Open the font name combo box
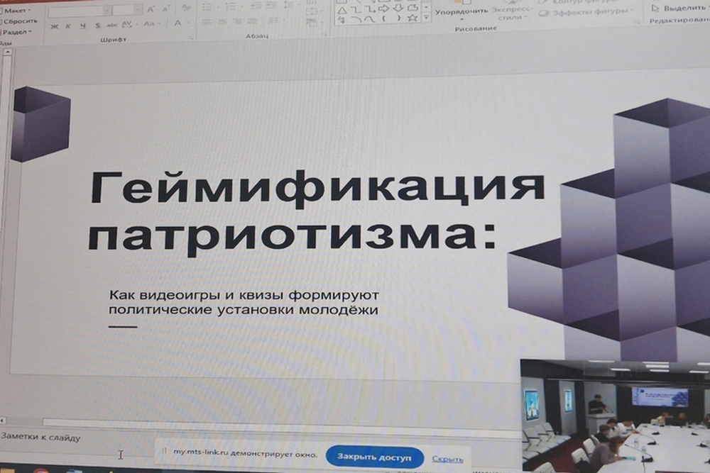Screen dimensions: 710x473 tap(78, 11)
